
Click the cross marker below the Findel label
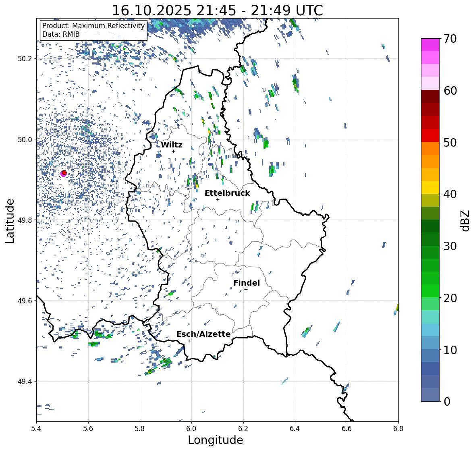click(x=246, y=290)
